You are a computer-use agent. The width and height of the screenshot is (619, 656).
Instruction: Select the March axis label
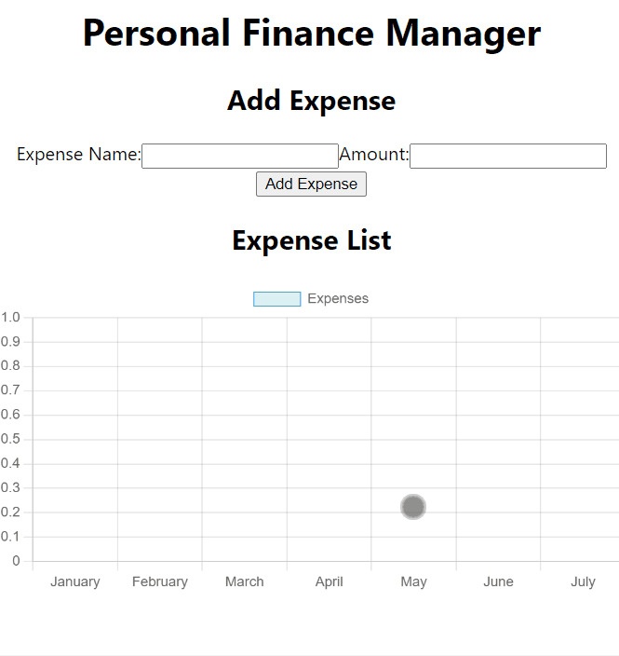click(245, 581)
